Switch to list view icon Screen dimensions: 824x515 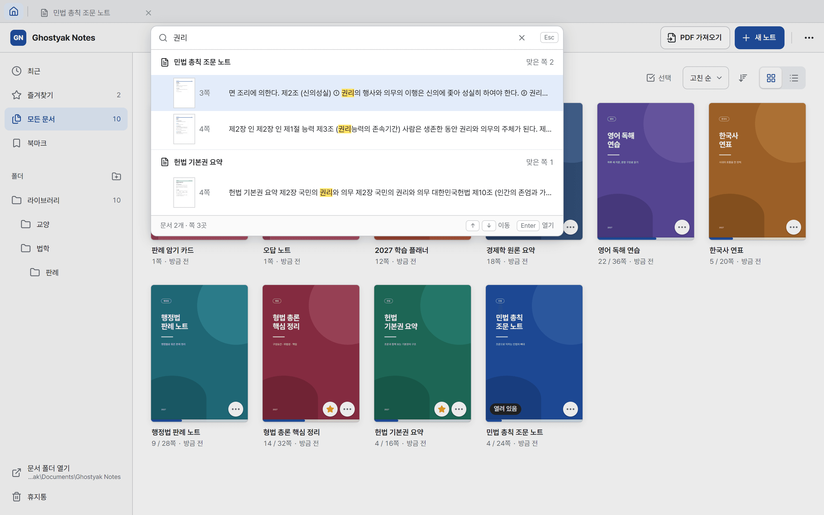(794, 78)
